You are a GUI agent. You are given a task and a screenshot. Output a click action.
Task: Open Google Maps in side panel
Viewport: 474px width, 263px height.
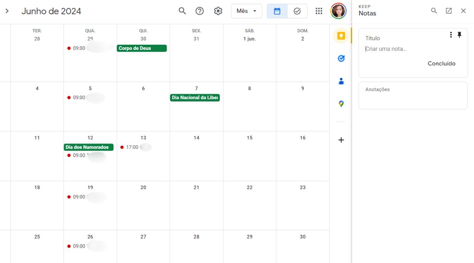pyautogui.click(x=341, y=104)
